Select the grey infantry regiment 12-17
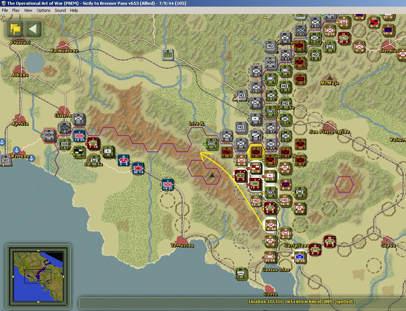 pyautogui.click(x=315, y=23)
